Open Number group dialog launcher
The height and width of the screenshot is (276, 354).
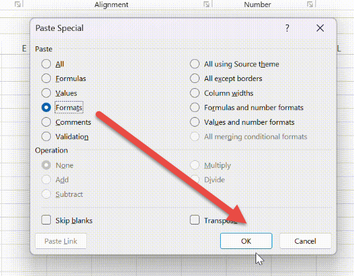click(x=310, y=4)
